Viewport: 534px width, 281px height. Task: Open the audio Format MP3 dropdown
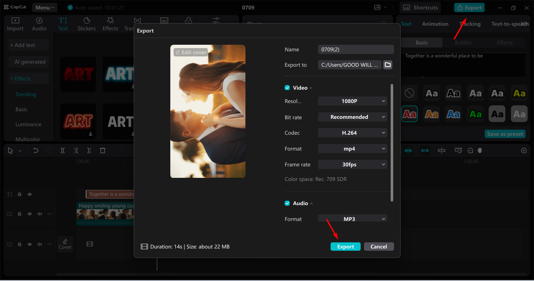[353, 218]
